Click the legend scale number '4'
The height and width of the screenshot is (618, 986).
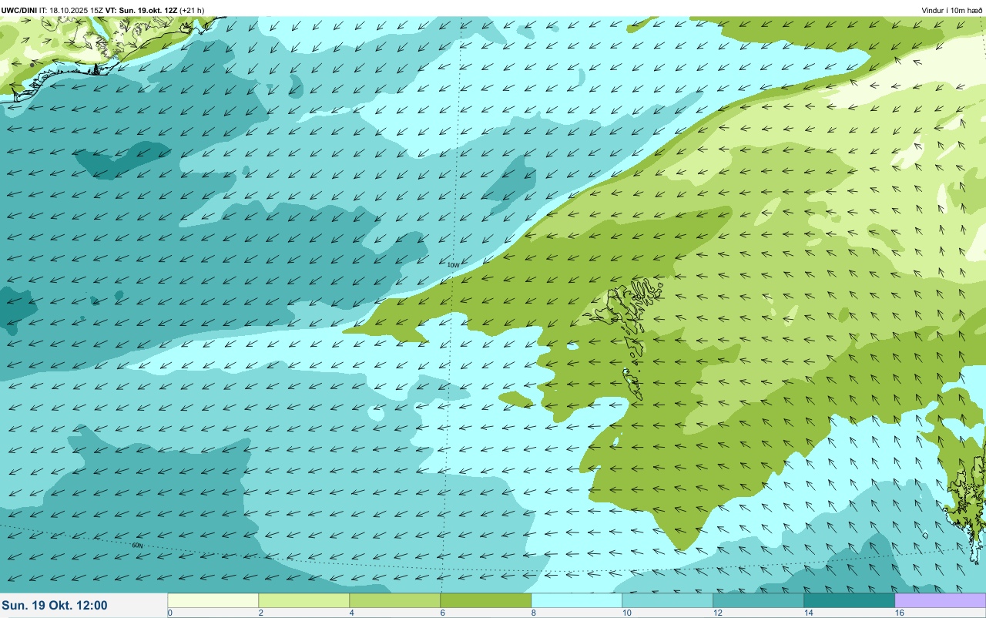tap(351, 613)
